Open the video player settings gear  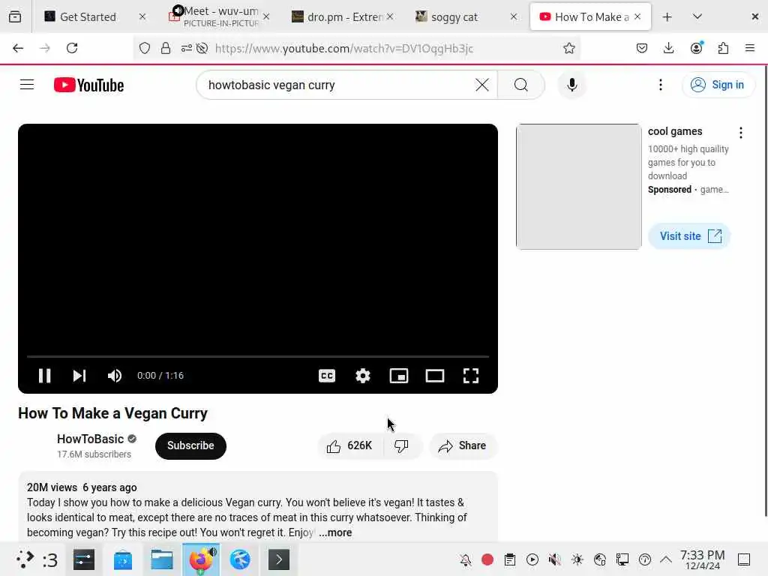pyautogui.click(x=363, y=376)
